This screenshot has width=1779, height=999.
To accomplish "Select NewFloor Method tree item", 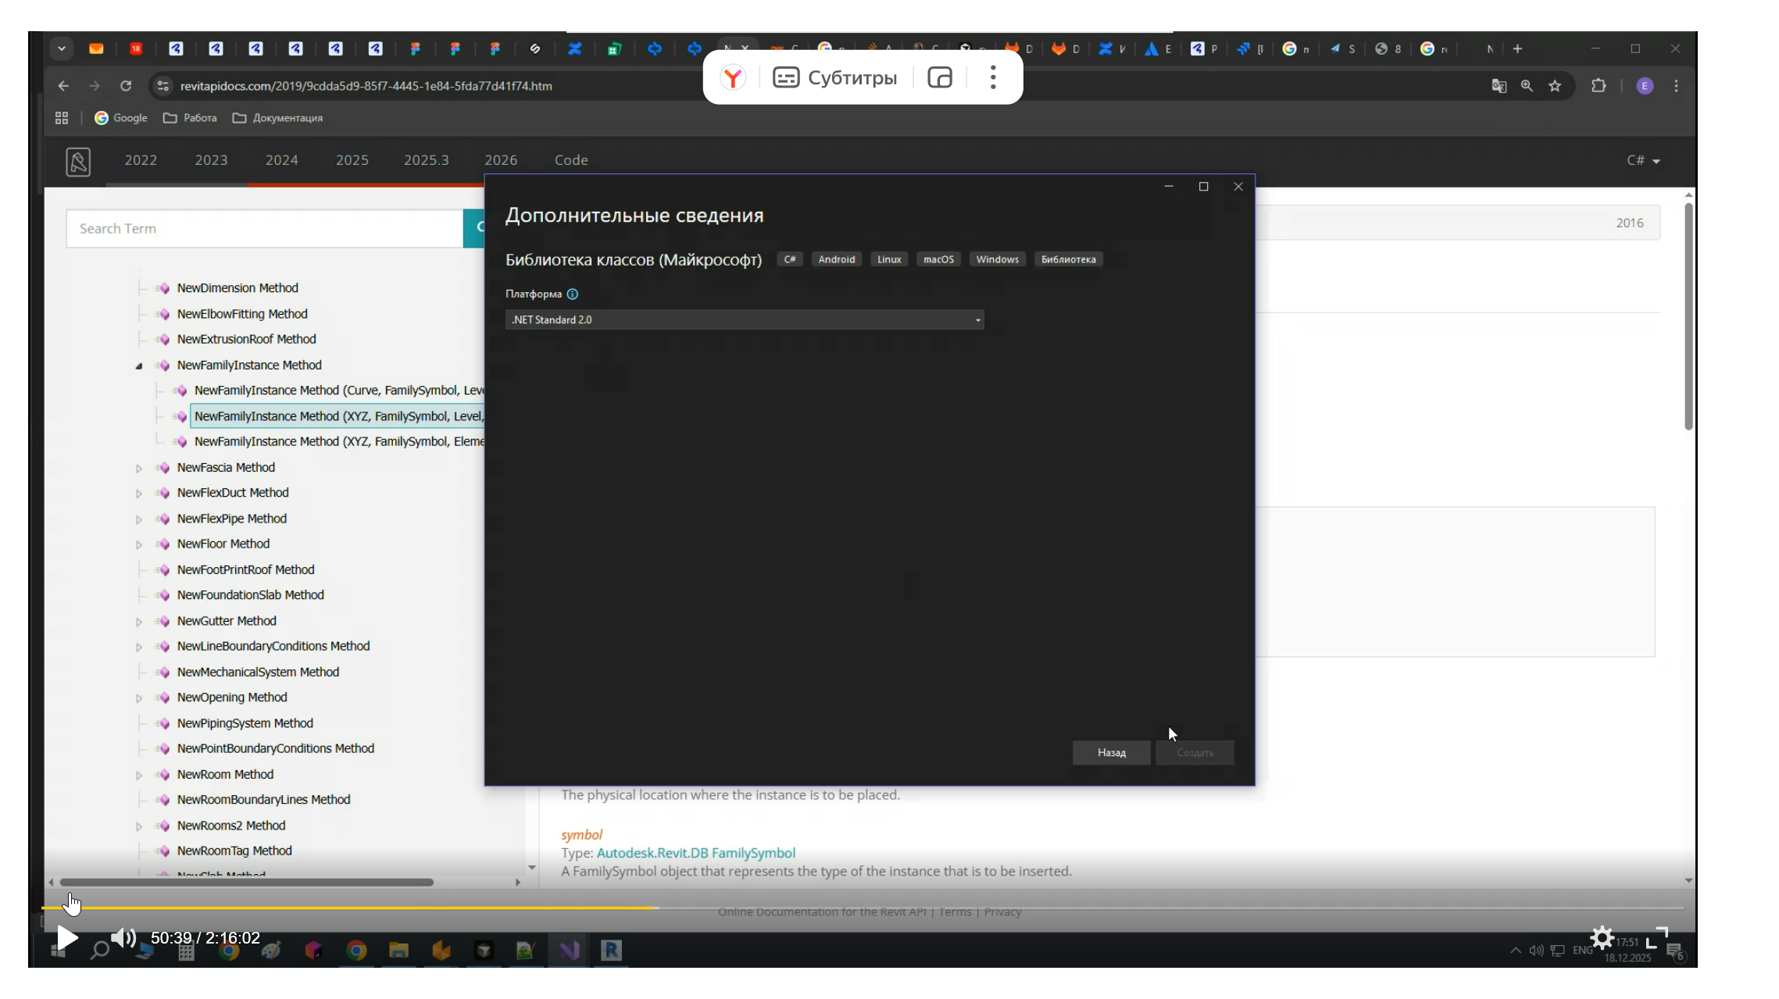I will click(223, 544).
